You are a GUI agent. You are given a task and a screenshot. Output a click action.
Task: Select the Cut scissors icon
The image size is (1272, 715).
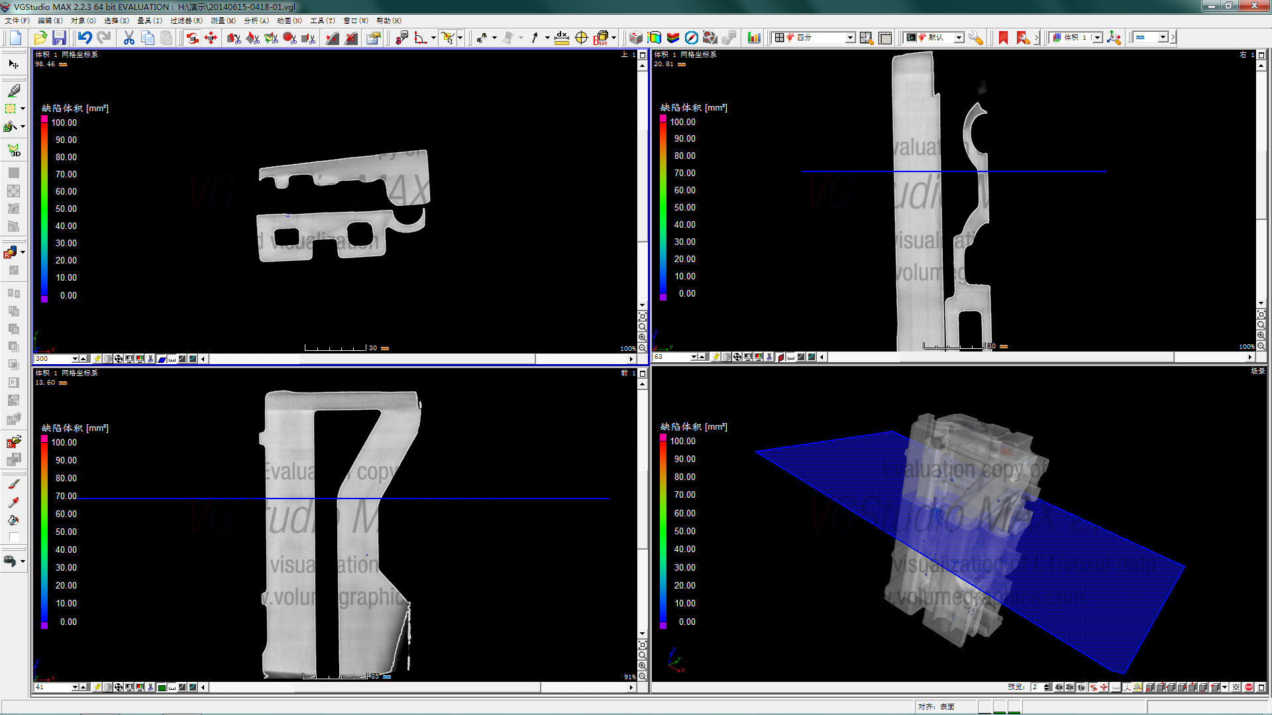(129, 38)
